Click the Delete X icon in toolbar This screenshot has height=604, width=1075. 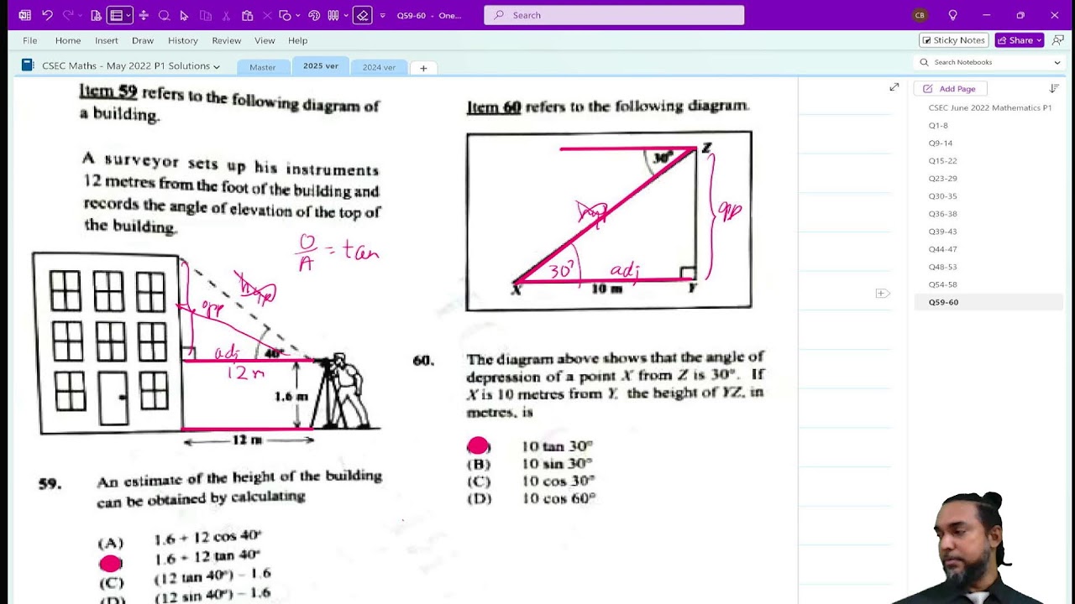point(268,15)
